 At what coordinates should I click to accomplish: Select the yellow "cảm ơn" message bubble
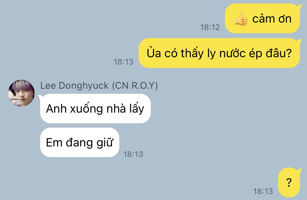pos(262,18)
